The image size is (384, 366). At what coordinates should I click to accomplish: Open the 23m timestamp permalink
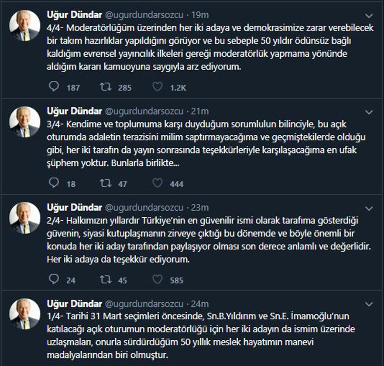[x=200, y=208]
